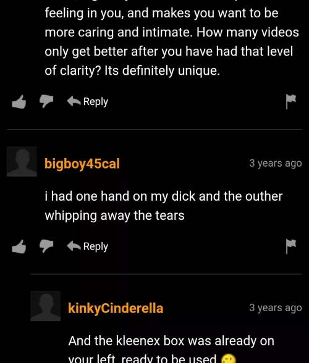Click the emoji at the end of kinkyCinderella's reply
309x363 pixels.
click(x=228, y=359)
